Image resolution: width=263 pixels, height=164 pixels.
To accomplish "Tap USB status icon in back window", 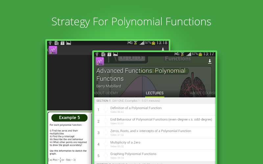I will click(50, 43).
